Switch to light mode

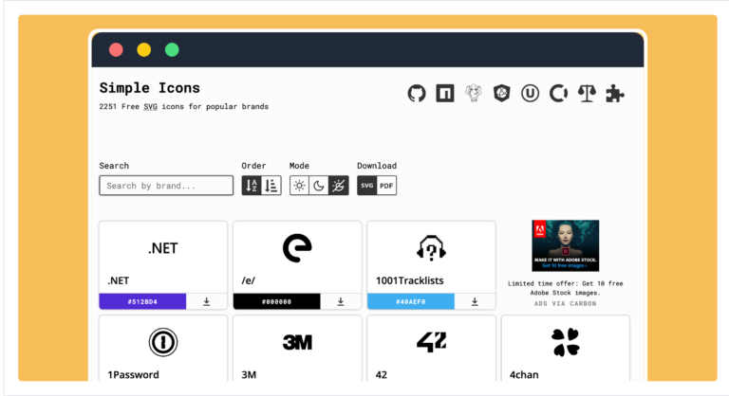[299, 186]
